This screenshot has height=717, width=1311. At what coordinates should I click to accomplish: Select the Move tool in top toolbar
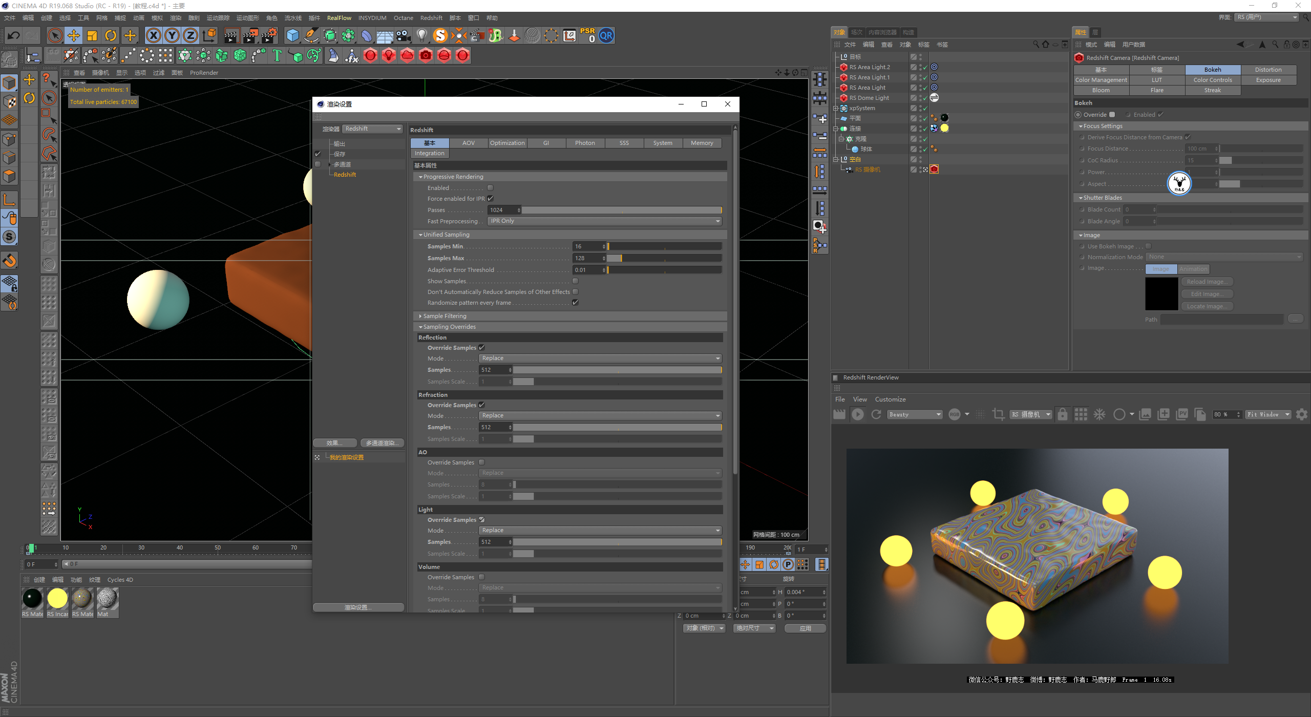(x=74, y=35)
